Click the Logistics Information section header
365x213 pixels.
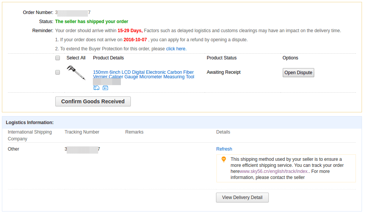coord(30,123)
